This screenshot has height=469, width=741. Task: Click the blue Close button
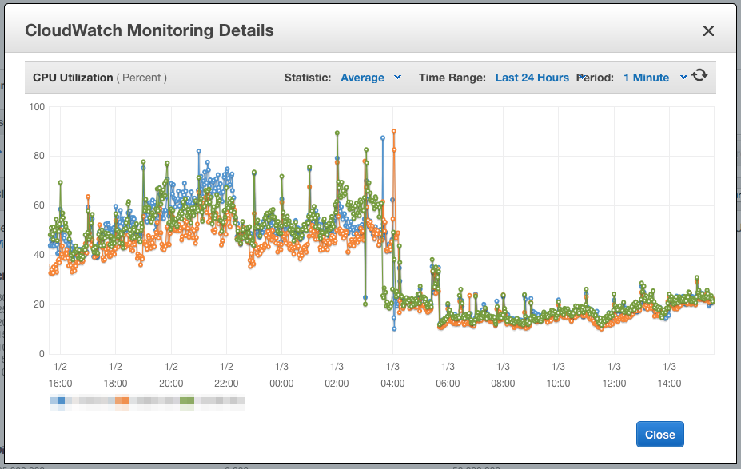click(x=659, y=435)
